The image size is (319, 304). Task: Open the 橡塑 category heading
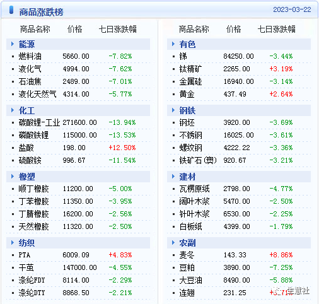click(x=26, y=177)
